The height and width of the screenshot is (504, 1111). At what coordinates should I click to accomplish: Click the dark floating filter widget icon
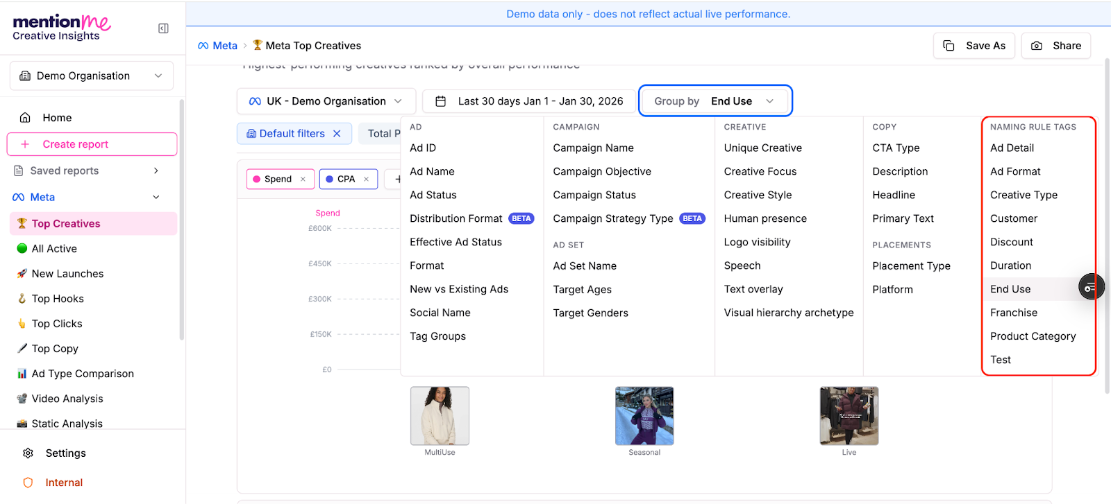[1091, 287]
